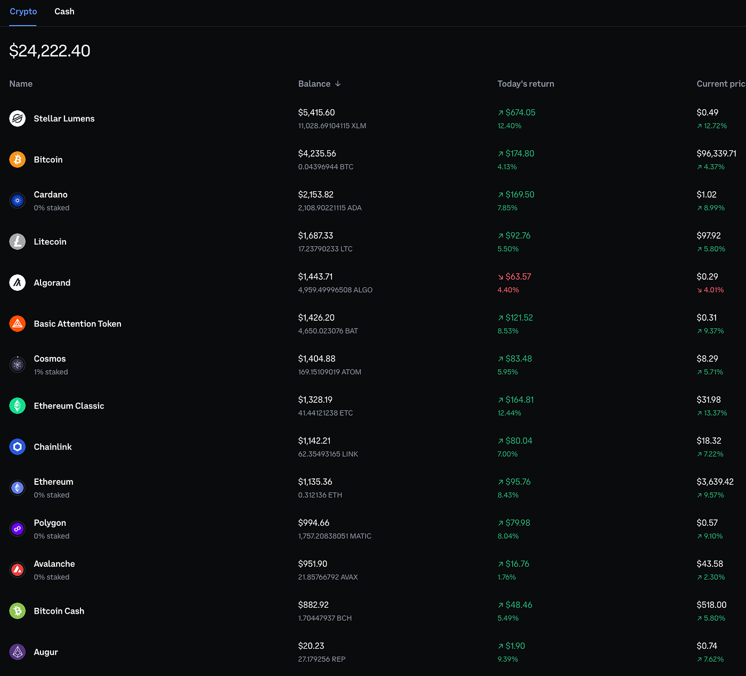
Task: Open the Cosmos asset name
Action: click(x=50, y=359)
